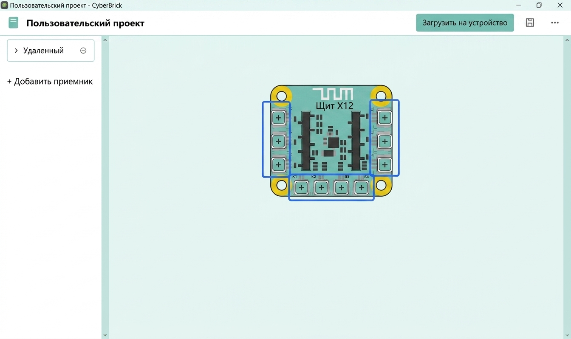The height and width of the screenshot is (339, 571).
Task: Click the plus port labeled K2
Action: (x=321, y=187)
